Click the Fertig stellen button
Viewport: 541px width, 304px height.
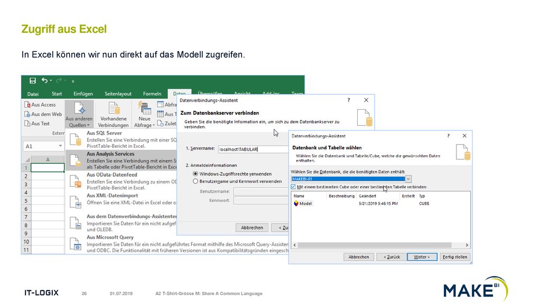455,257
